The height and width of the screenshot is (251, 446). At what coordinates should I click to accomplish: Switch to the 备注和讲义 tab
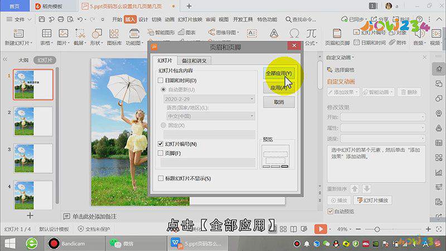point(194,61)
